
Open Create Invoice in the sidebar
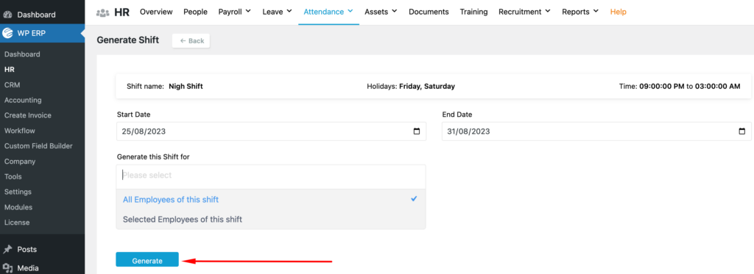28,115
